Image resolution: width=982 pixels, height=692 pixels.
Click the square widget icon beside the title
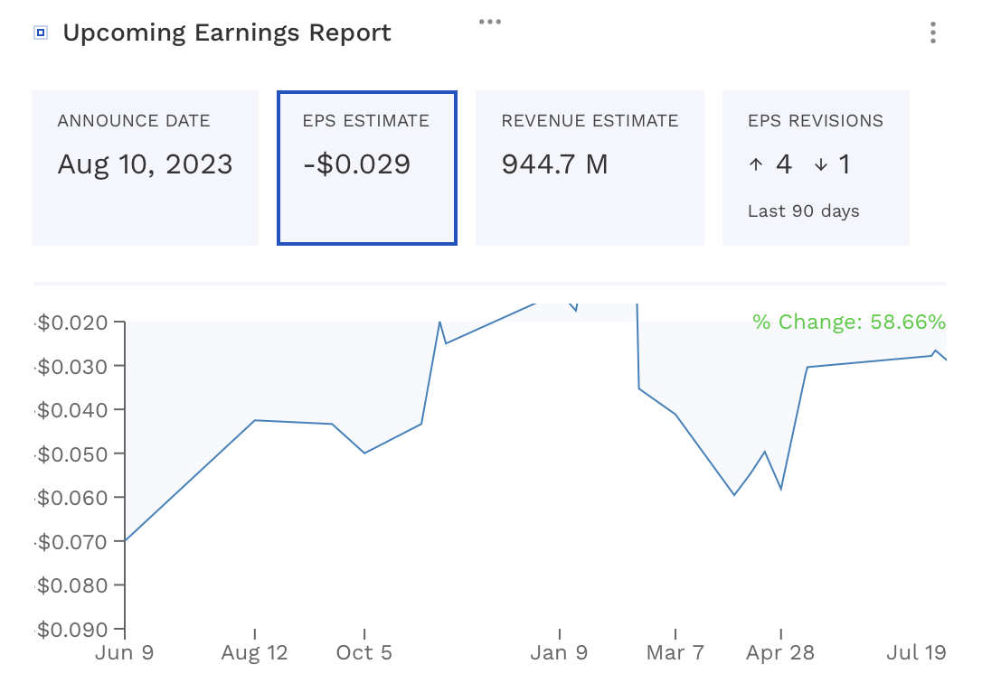(40, 33)
